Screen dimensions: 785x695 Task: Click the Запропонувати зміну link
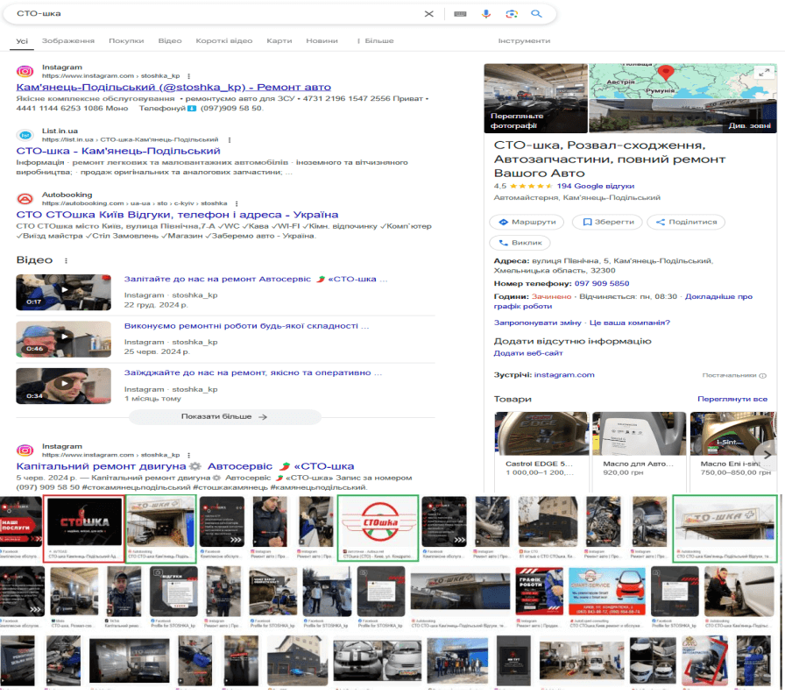[537, 323]
